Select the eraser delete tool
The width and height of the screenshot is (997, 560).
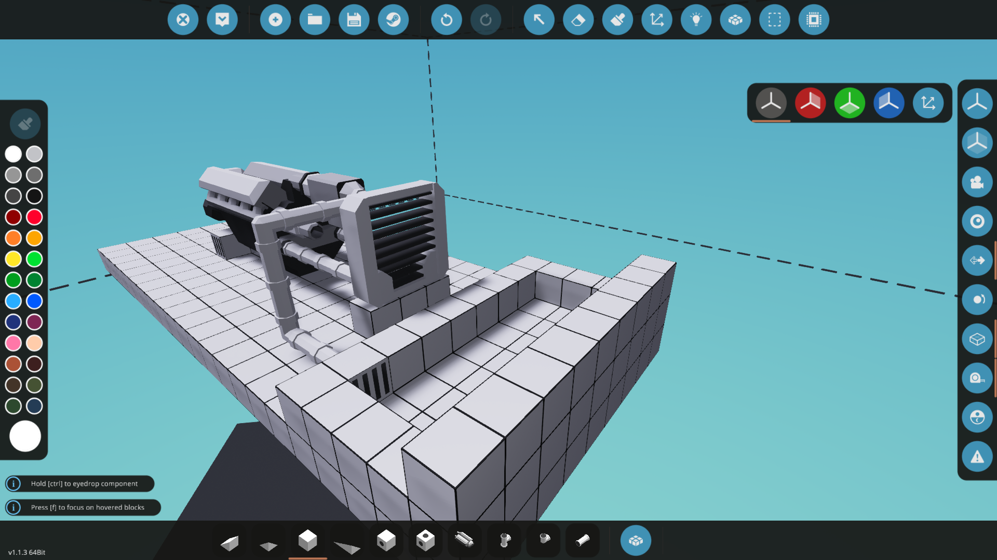[578, 20]
